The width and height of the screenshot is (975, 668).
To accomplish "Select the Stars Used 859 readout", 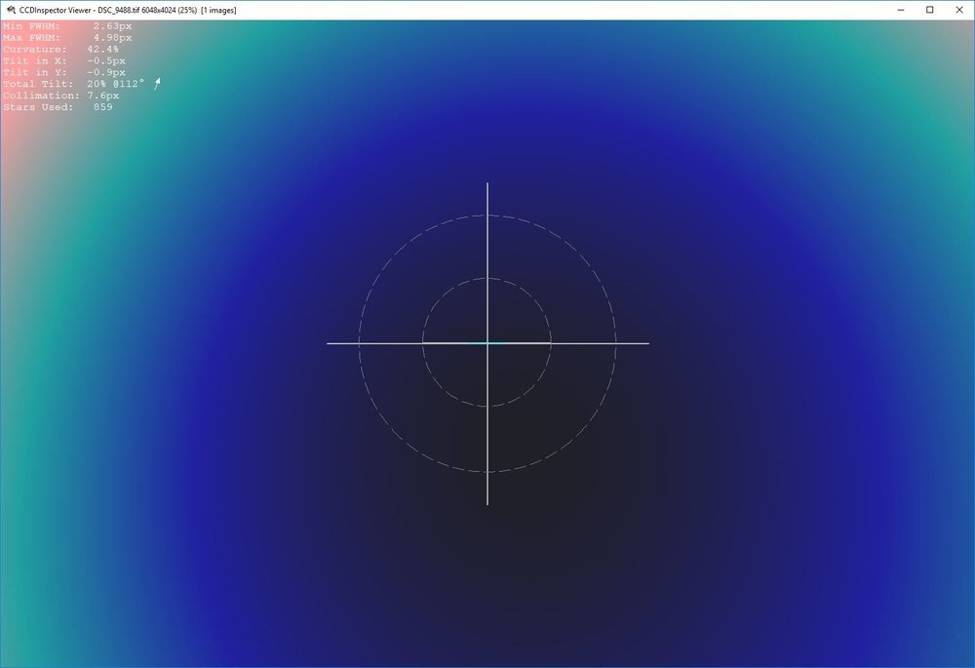I will pyautogui.click(x=58, y=107).
